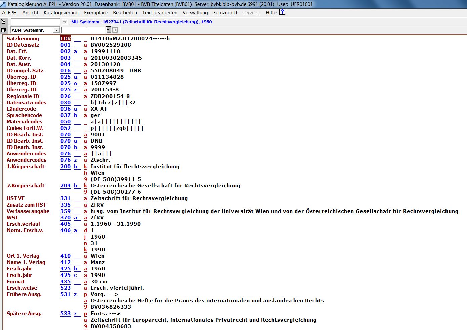Image resolution: width=467 pixels, height=330 pixels.
Task: Click in the top toolbar input field
Action: coord(35,22)
